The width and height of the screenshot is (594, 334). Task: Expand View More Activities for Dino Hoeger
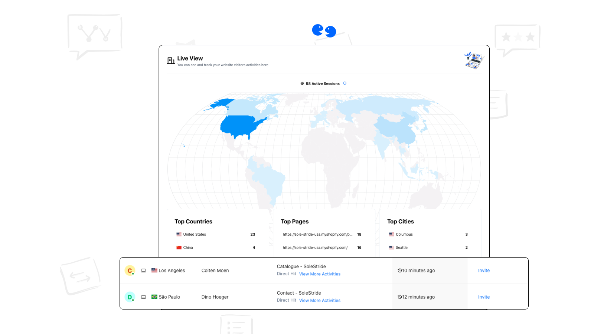tap(320, 300)
